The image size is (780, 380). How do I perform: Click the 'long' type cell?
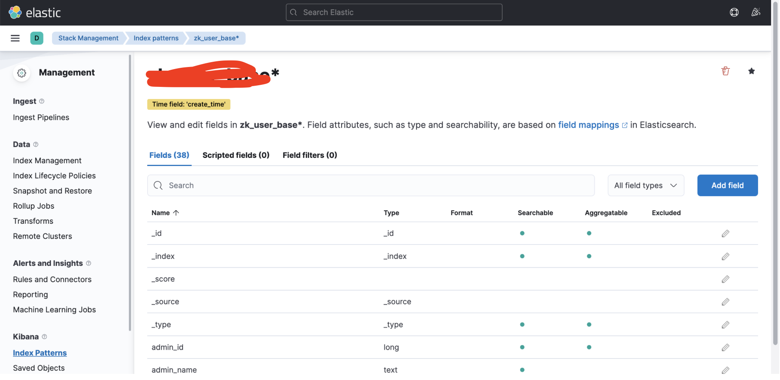[x=391, y=347]
